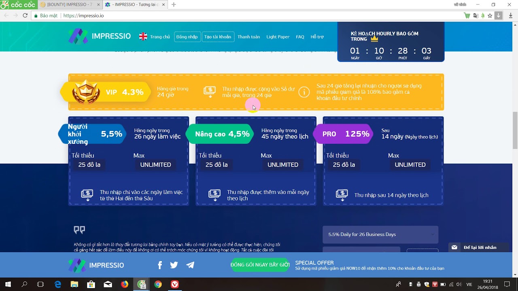Image resolution: width=518 pixels, height=291 pixels.
Task: Launch Vivaldi from taskbar
Action: point(175,284)
